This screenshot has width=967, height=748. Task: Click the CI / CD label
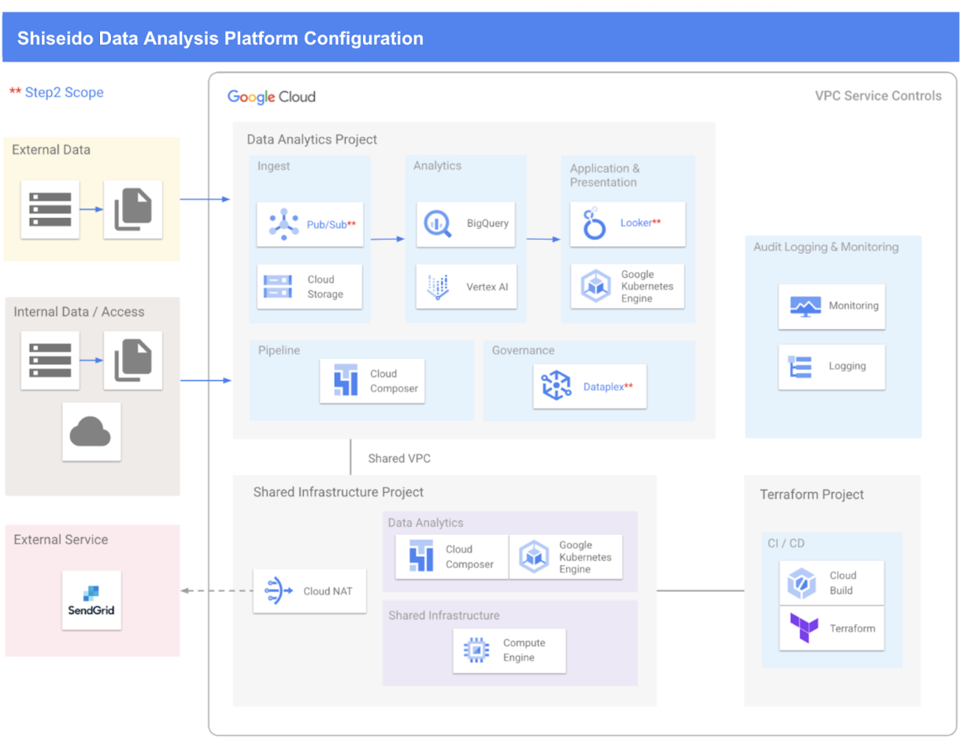coord(786,543)
